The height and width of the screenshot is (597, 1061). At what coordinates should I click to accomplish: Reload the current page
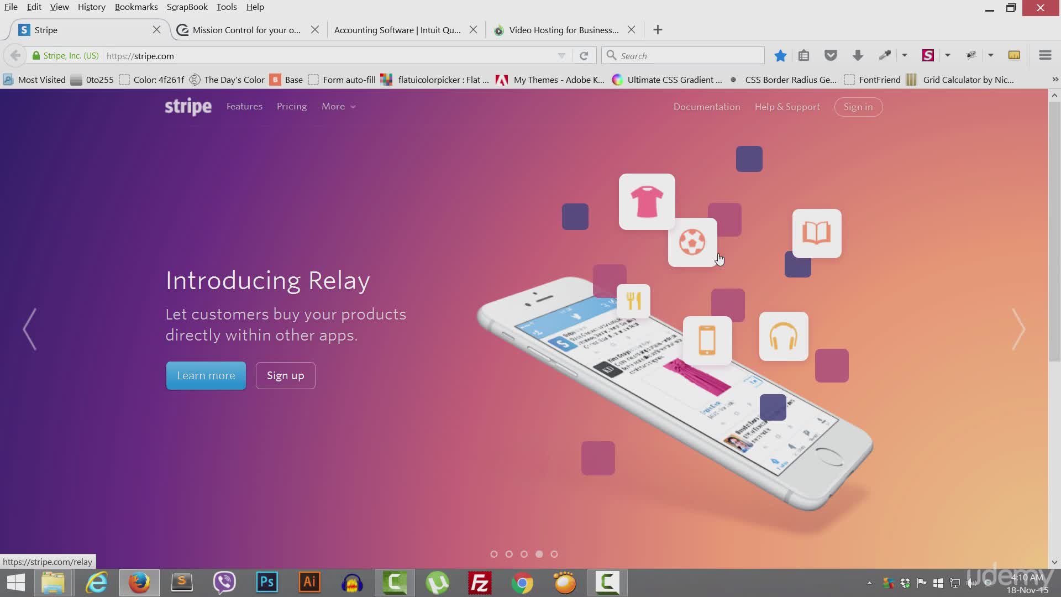[584, 56]
